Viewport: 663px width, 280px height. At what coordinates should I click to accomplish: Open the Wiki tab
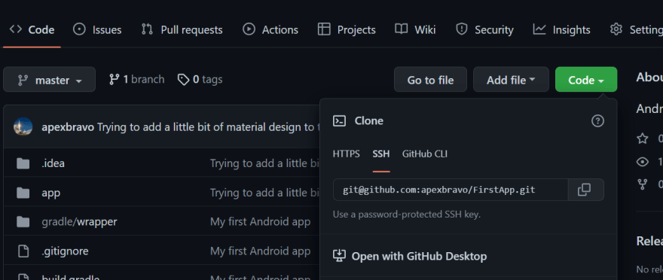[415, 29]
